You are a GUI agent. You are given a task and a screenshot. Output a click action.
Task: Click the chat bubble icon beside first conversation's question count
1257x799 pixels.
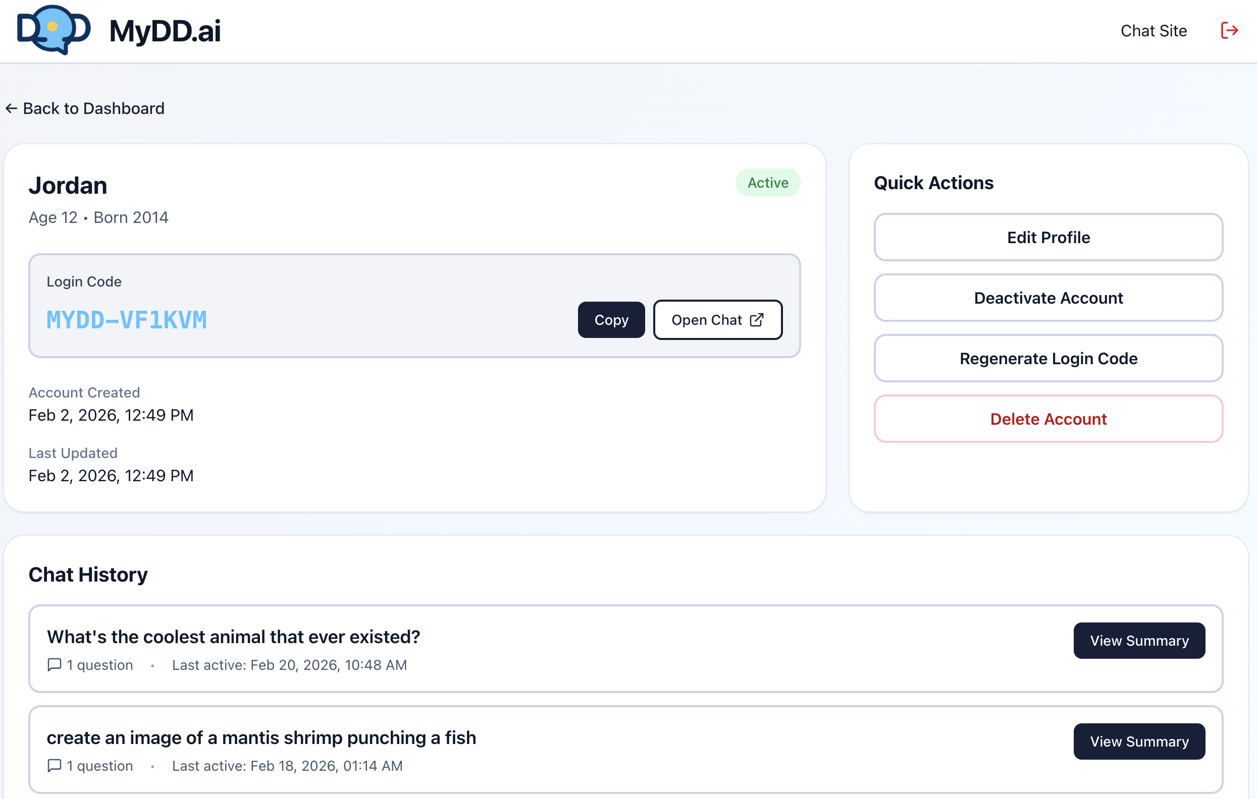point(55,664)
